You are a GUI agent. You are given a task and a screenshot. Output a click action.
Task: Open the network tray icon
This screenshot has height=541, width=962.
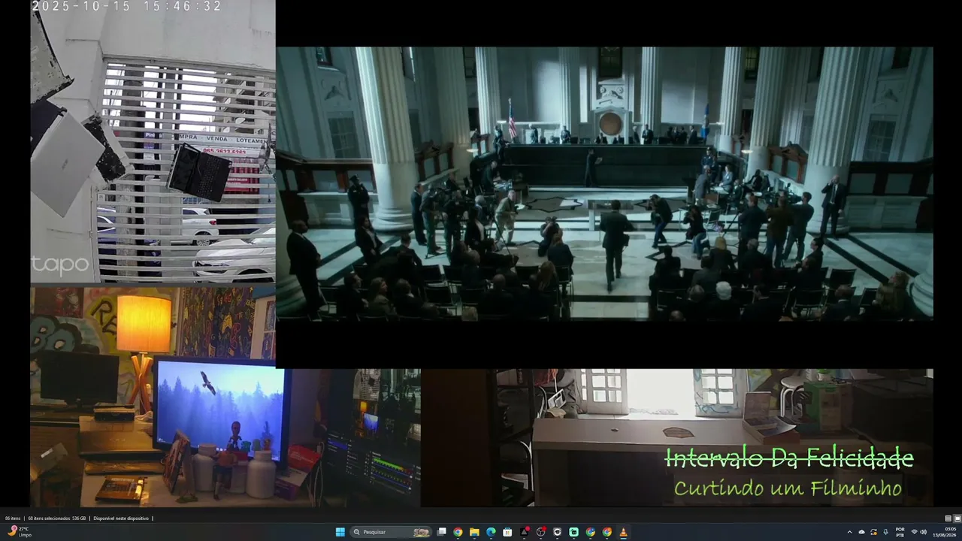click(915, 532)
